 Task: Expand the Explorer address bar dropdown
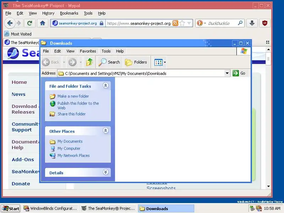tap(227, 73)
